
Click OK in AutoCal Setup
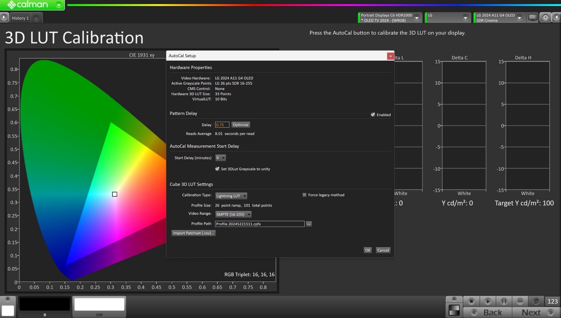(x=367, y=250)
